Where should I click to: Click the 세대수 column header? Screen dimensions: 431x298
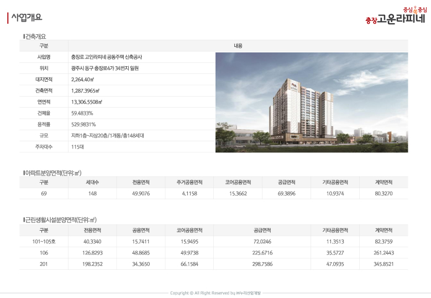click(92, 182)
